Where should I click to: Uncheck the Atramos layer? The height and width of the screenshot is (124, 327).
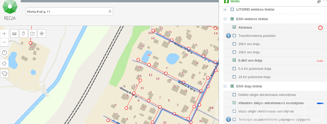click(234, 27)
